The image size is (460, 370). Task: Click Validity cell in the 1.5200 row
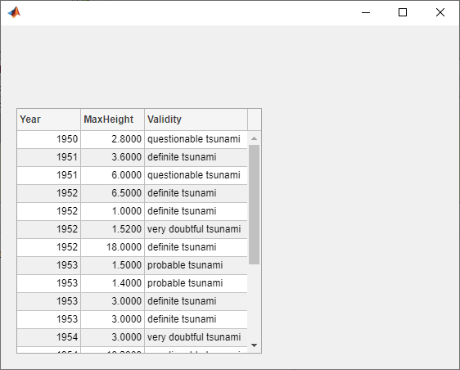(x=196, y=229)
